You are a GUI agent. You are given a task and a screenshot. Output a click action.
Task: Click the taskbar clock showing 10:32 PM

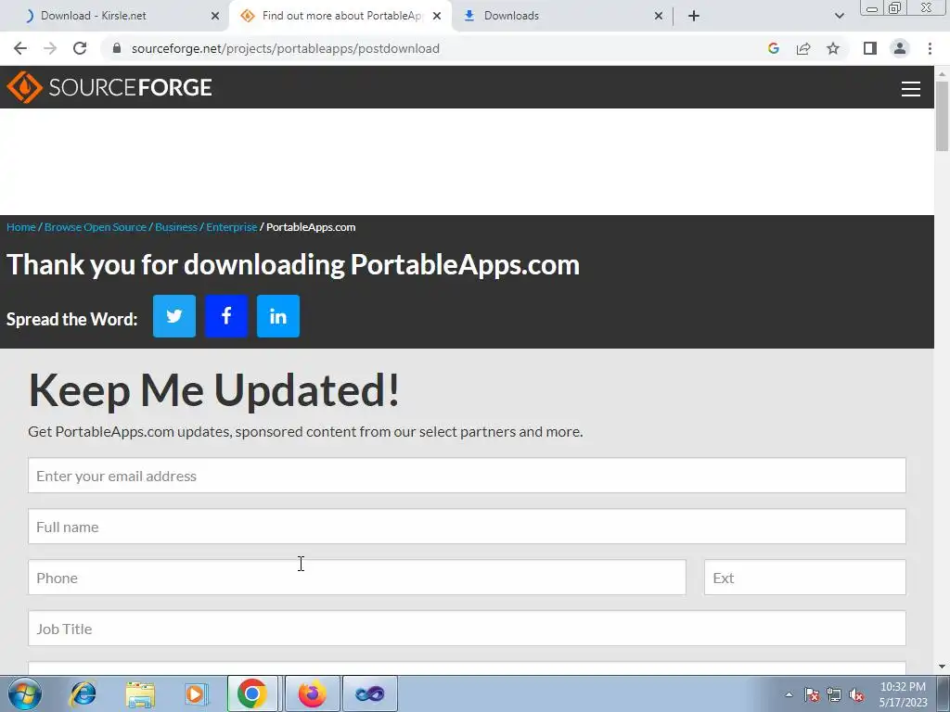(903, 693)
